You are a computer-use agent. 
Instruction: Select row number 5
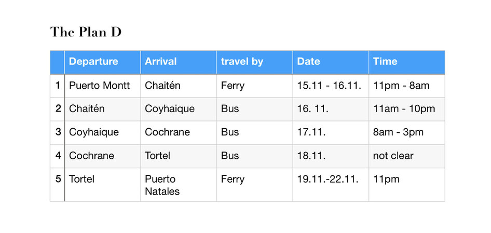(57, 185)
